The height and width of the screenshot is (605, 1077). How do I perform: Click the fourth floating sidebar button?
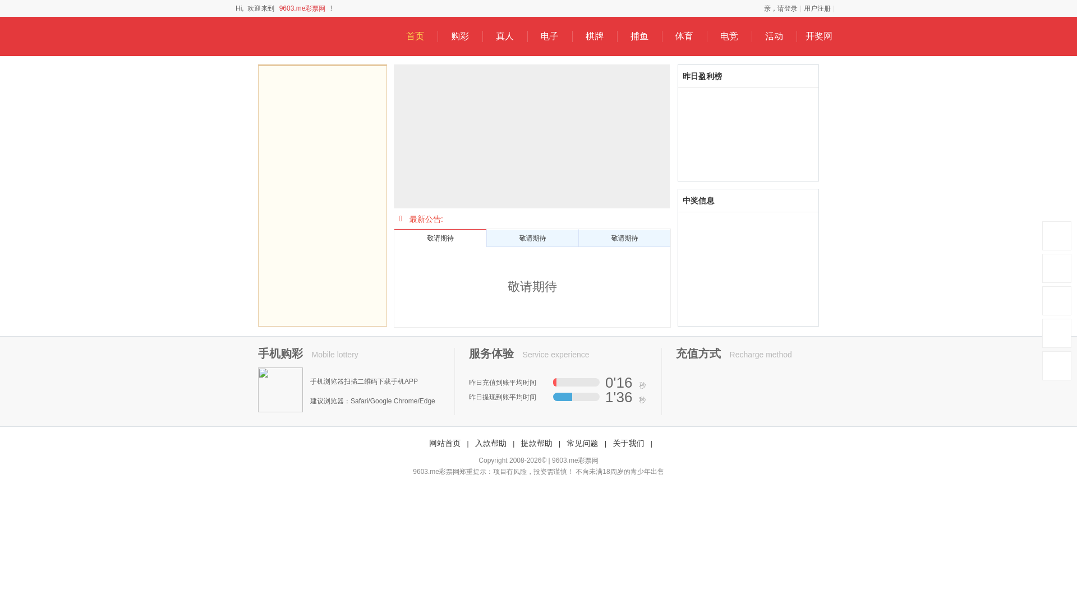(1057, 333)
